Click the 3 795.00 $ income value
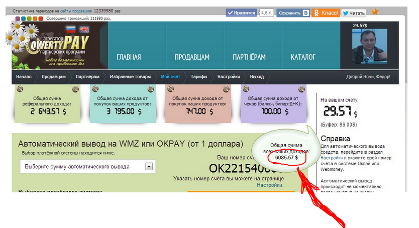The width and height of the screenshot is (419, 228). tap(124, 111)
